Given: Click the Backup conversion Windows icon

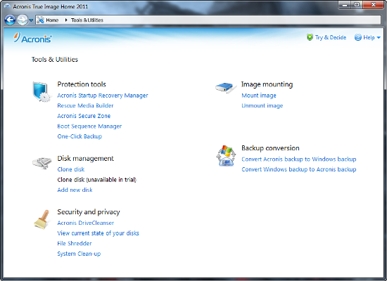Looking at the screenshot, I should (x=226, y=155).
